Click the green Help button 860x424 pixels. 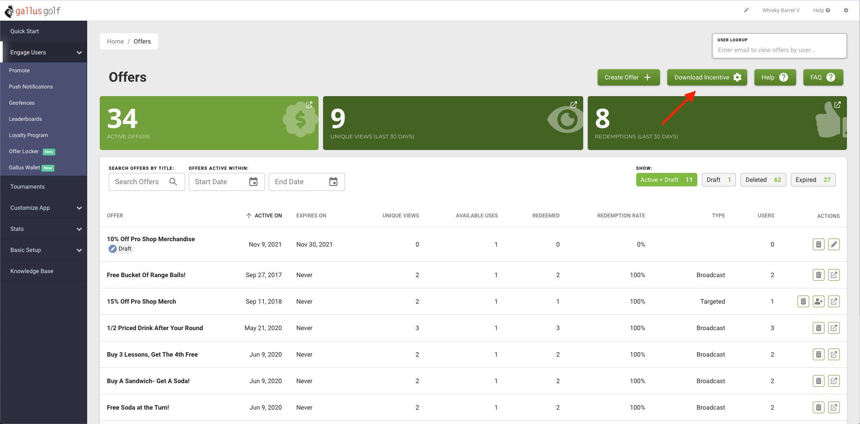coord(775,77)
